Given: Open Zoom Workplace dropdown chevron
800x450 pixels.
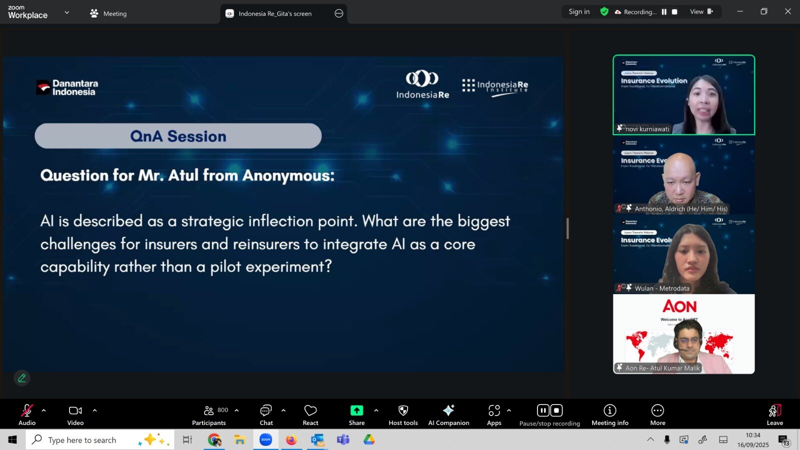Looking at the screenshot, I should coord(67,12).
